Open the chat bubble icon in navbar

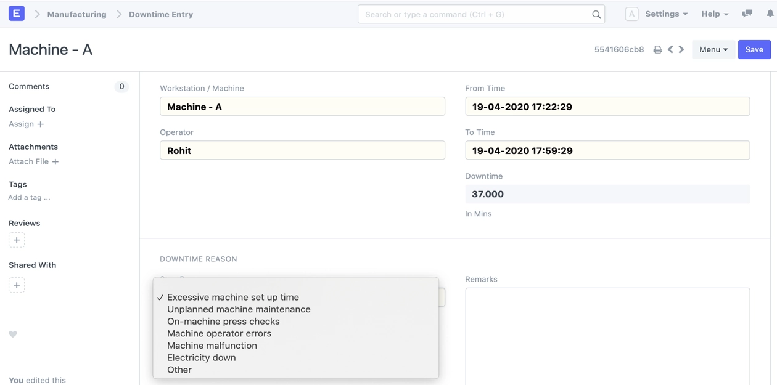tap(747, 14)
